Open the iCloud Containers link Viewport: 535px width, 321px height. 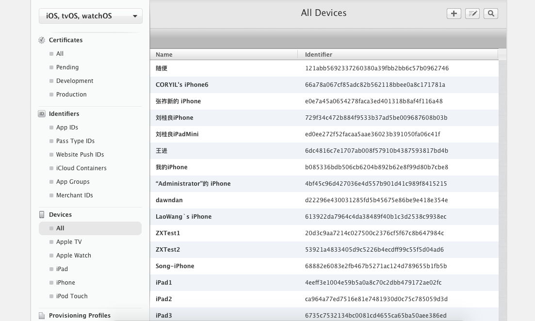81,168
